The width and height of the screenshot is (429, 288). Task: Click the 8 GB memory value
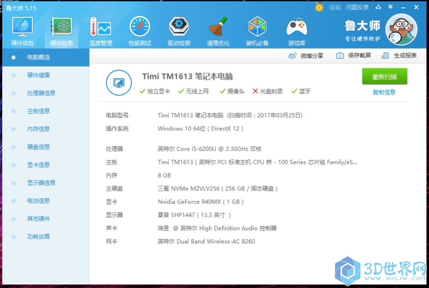[164, 175]
